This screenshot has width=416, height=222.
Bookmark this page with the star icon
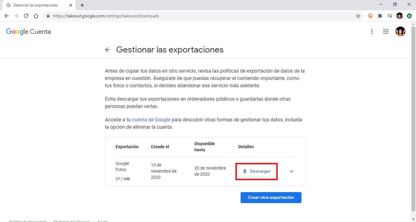358,16
